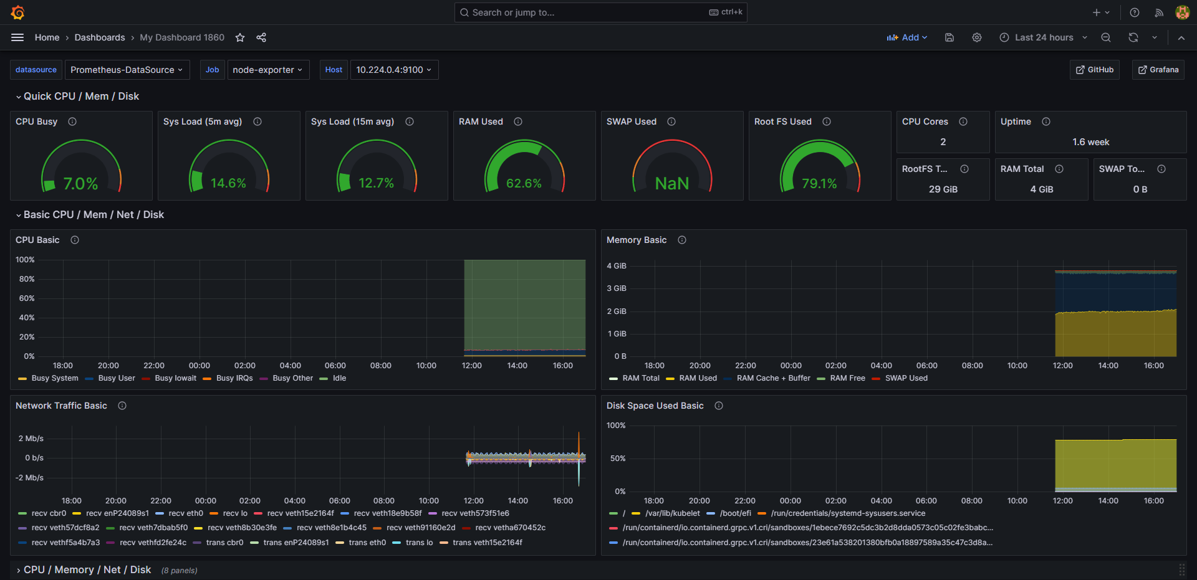Collapse the top controls with chevron
1197x580 pixels.
click(1181, 37)
